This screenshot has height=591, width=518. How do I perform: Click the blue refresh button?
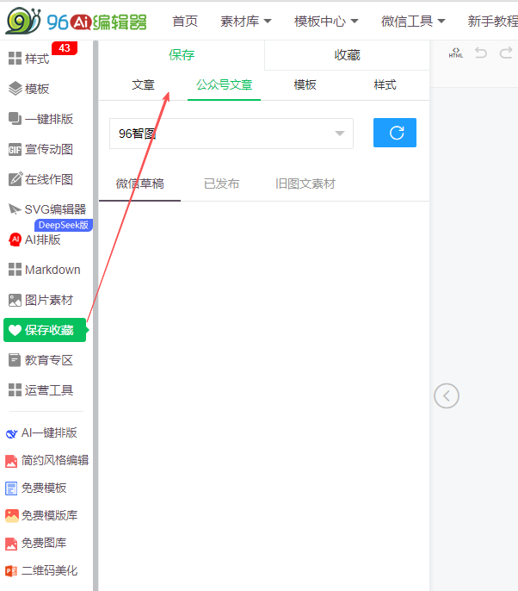click(x=395, y=133)
